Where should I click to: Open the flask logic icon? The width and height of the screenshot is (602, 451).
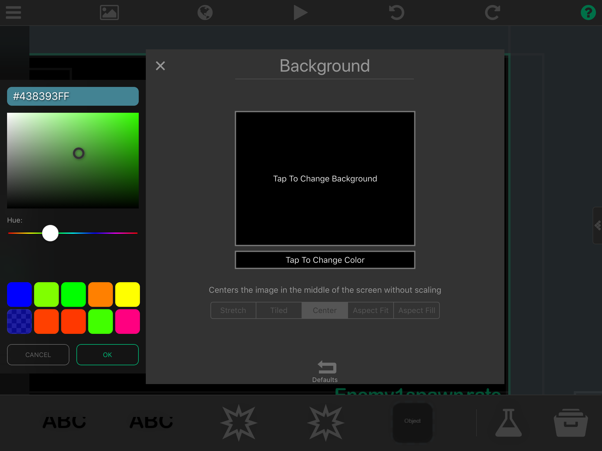pos(508,423)
